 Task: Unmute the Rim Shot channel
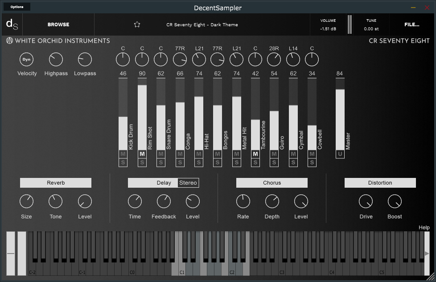142,154
